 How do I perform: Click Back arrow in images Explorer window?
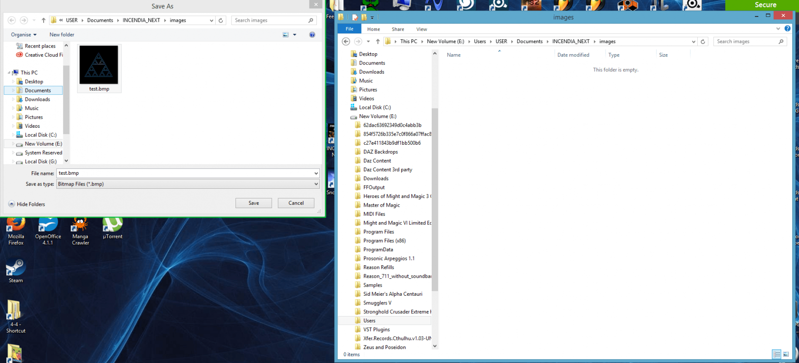coord(346,42)
